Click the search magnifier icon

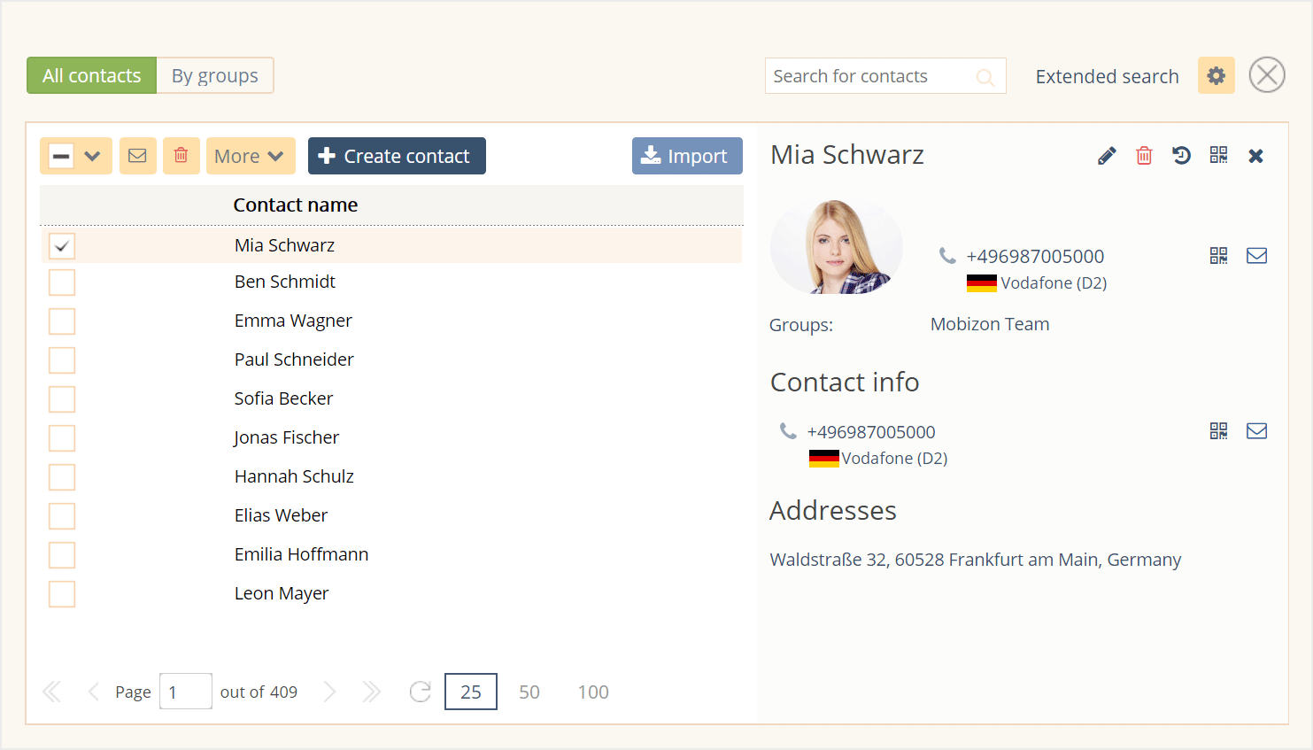point(985,77)
